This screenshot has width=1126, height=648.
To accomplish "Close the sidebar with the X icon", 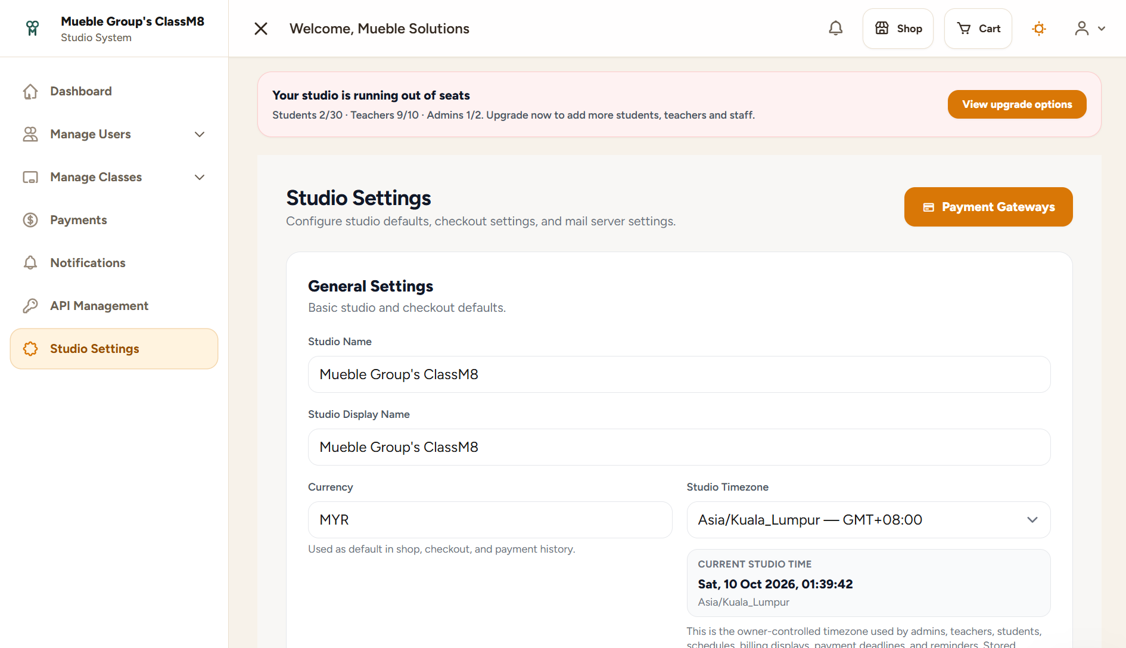I will (261, 29).
